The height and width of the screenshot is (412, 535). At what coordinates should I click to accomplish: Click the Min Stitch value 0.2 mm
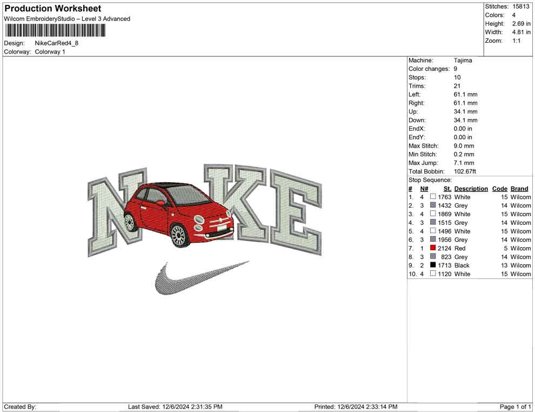pos(464,154)
